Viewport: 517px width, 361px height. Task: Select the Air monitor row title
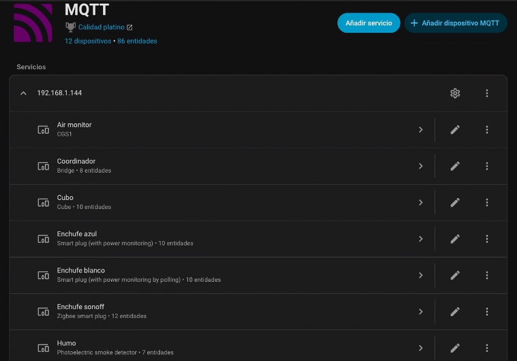[74, 125]
